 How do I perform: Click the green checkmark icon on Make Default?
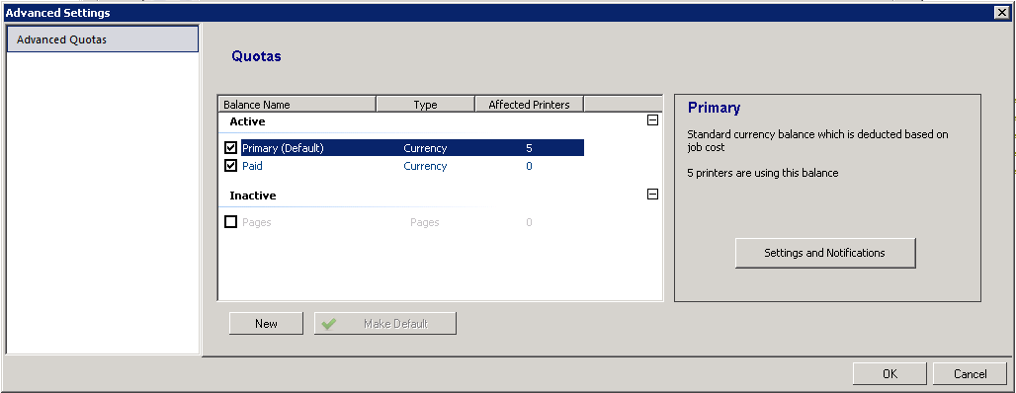click(329, 324)
